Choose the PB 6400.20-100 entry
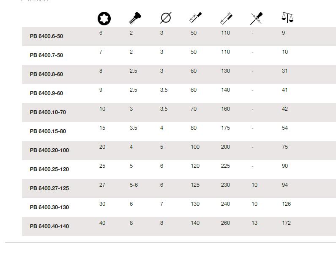This screenshot has height=256, width=336. [x=49, y=150]
